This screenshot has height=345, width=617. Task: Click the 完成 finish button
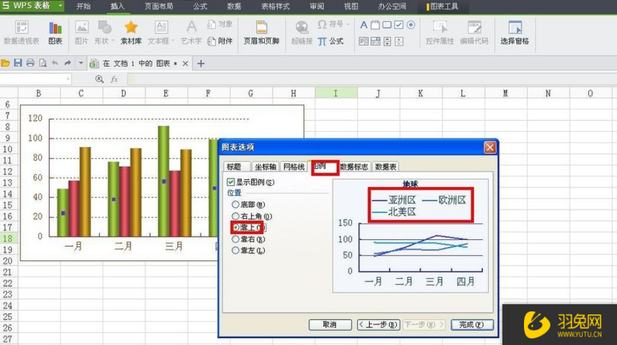click(472, 325)
